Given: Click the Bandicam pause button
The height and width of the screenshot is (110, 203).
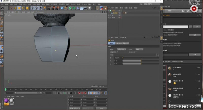Looking at the screenshot, I should [x=200, y=11].
